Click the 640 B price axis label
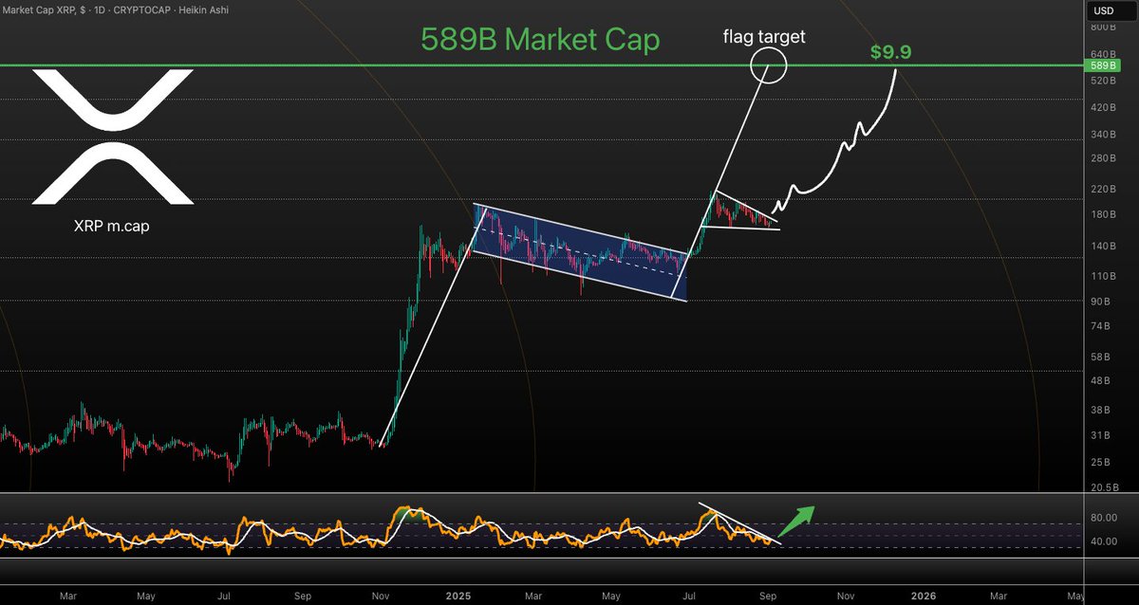Image resolution: width=1139 pixels, height=605 pixels. pyautogui.click(x=1103, y=54)
